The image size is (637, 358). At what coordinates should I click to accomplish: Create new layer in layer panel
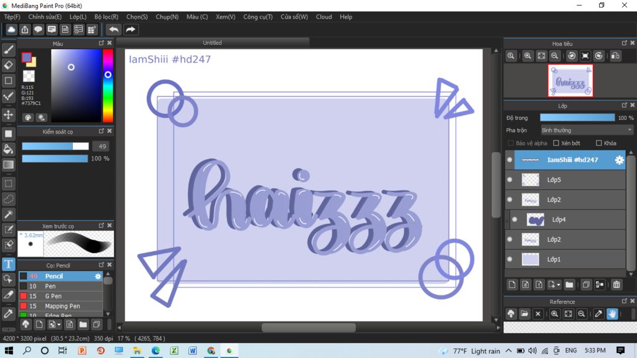click(512, 285)
